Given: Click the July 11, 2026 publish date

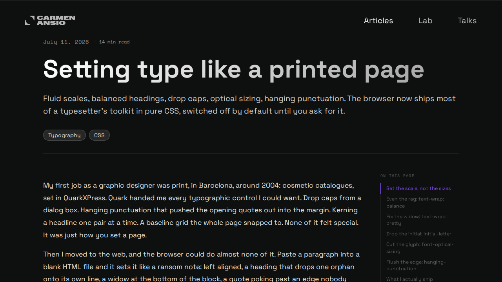Looking at the screenshot, I should point(66,42).
